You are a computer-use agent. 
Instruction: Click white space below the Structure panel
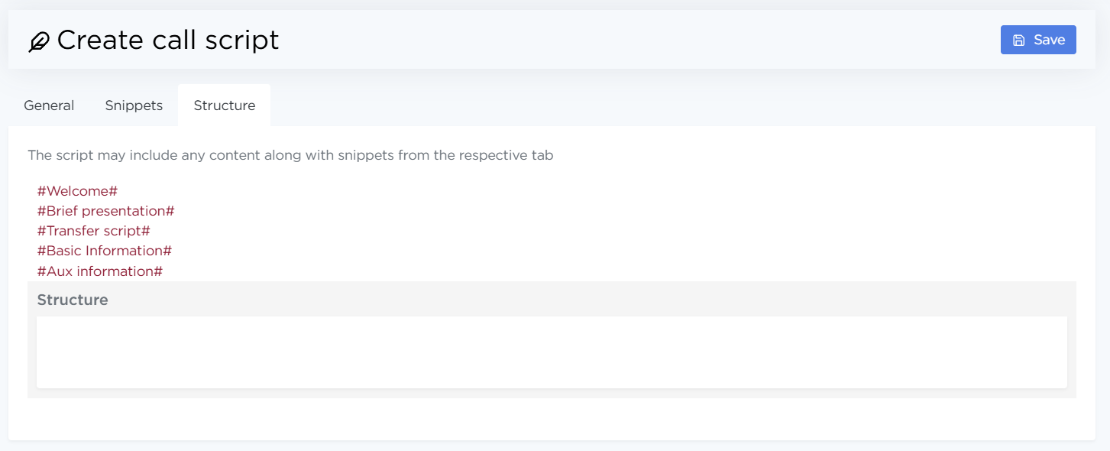[551, 419]
